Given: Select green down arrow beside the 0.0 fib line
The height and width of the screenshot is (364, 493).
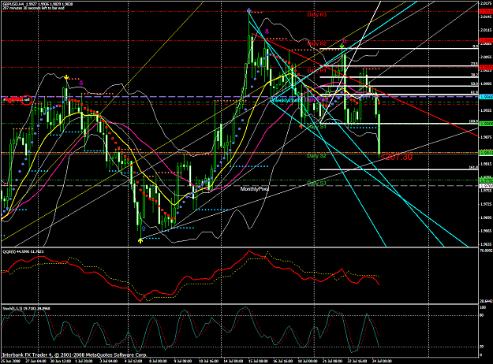Looking at the screenshot, I should 342,46.
